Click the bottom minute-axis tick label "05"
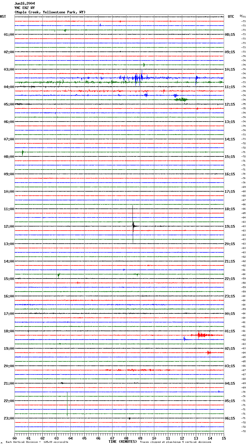 (84, 438)
